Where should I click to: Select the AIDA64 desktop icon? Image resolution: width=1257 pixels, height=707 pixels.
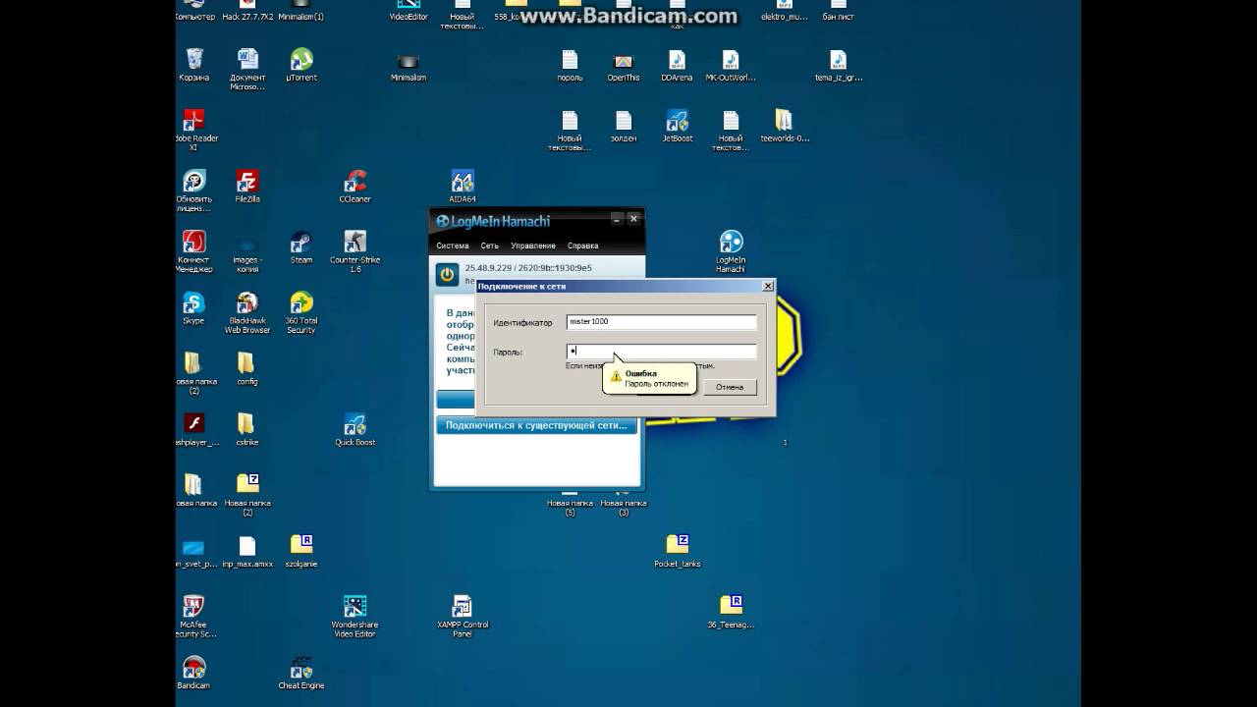coord(463,187)
